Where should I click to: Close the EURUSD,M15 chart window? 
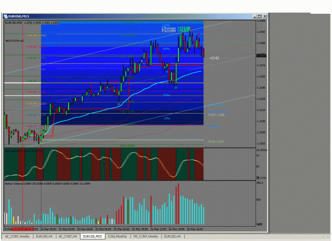click(x=265, y=16)
